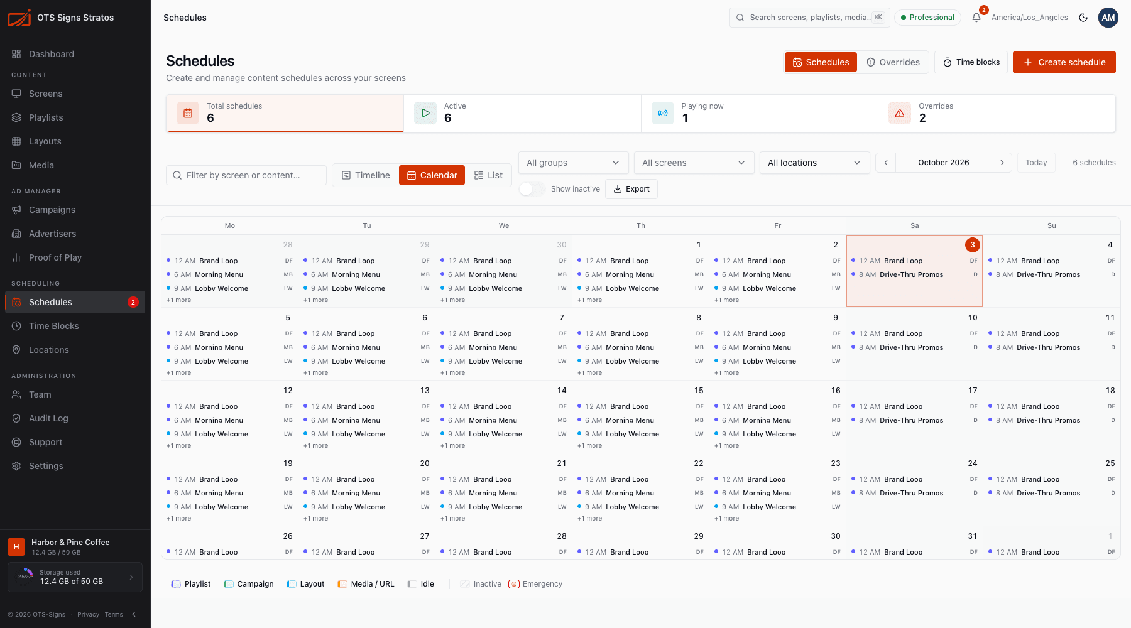
Task: Open the AM user avatar menu
Action: tap(1108, 18)
